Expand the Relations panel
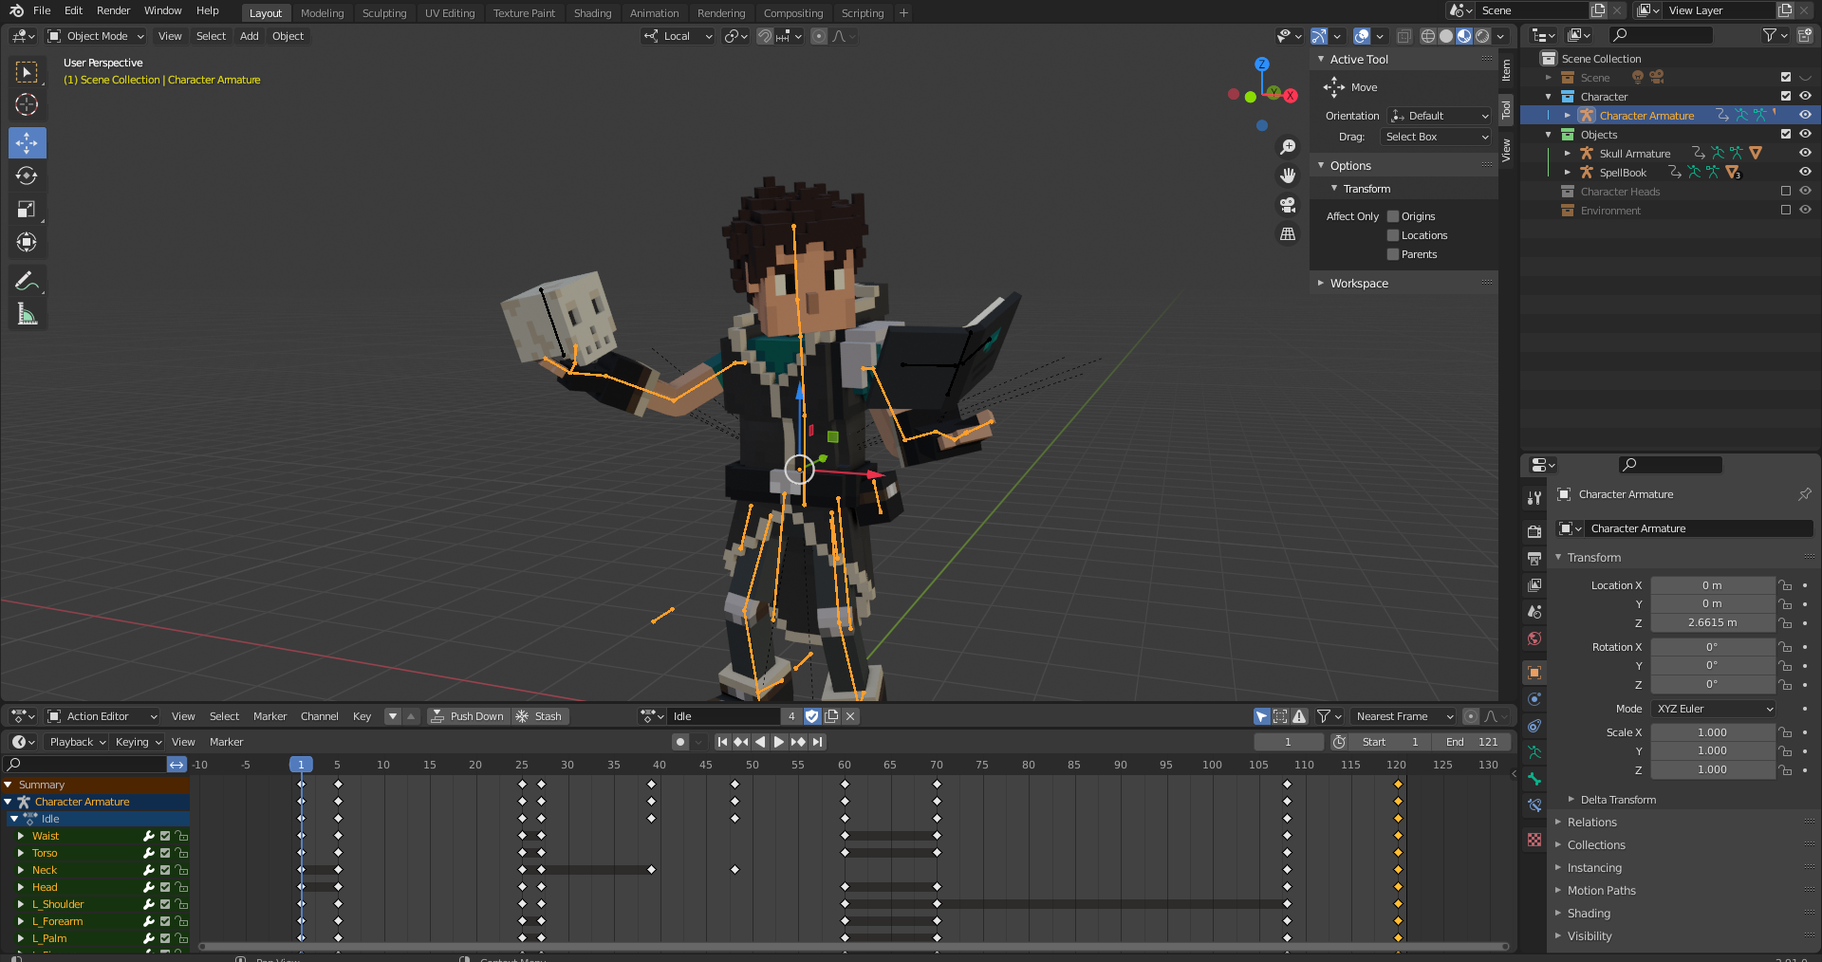Image resolution: width=1822 pixels, height=962 pixels. click(x=1591, y=823)
